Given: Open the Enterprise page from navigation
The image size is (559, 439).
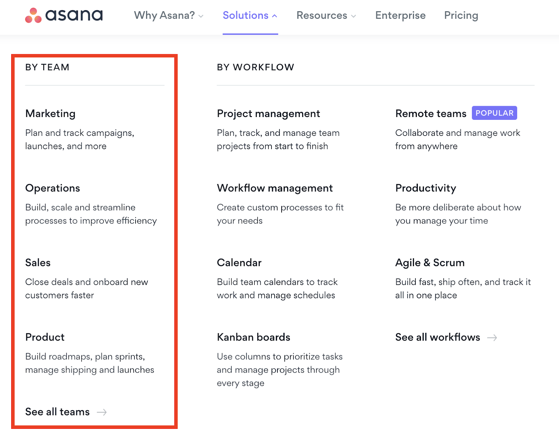Looking at the screenshot, I should pyautogui.click(x=400, y=15).
